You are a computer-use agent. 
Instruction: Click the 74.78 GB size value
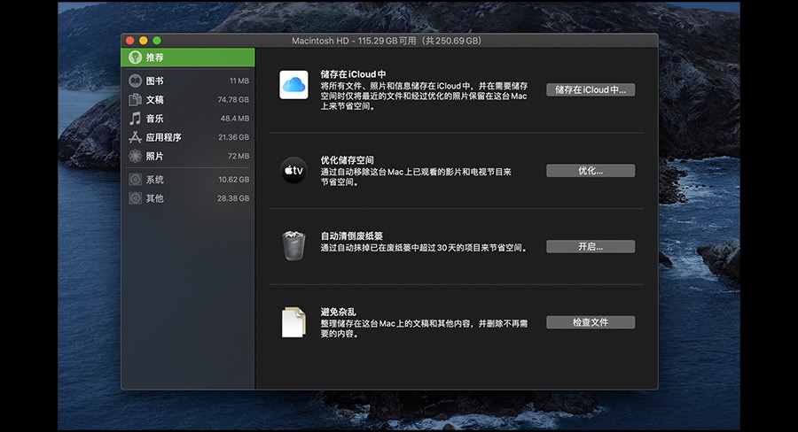click(x=233, y=100)
